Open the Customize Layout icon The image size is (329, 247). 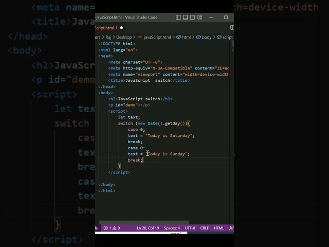200,17
